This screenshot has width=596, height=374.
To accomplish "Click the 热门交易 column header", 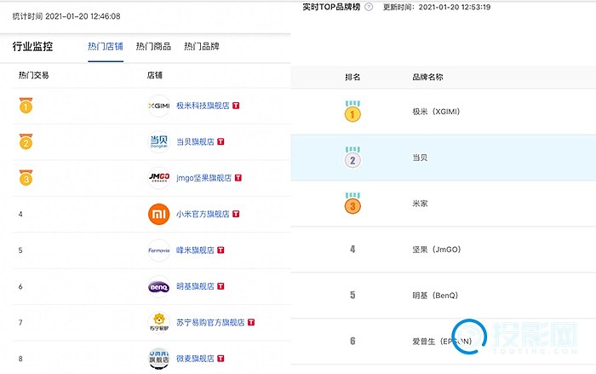I will 34,75.
